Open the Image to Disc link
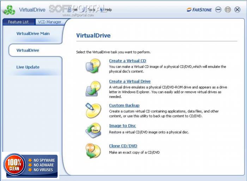This screenshot has height=181, width=247. click(122, 125)
